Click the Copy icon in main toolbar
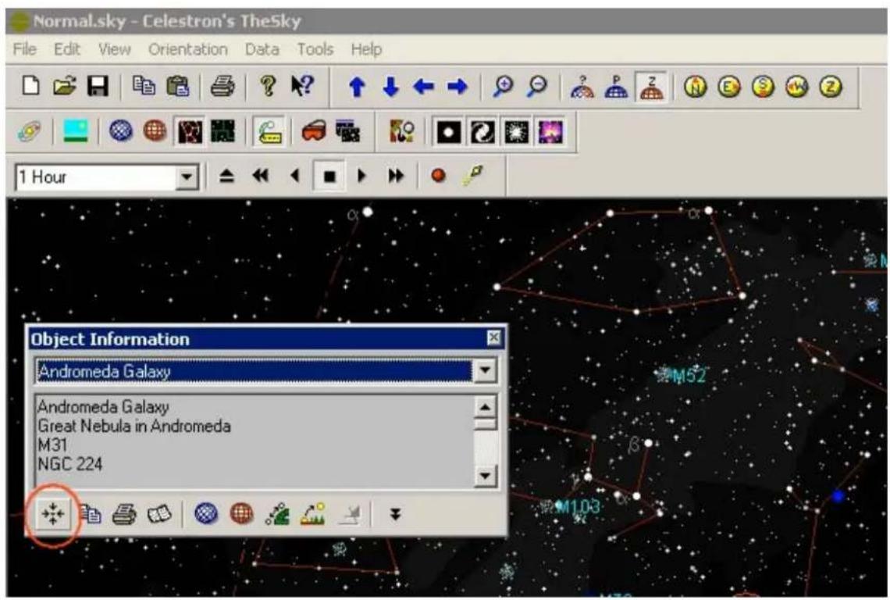Viewport: 890px width, 600px height. pyautogui.click(x=144, y=87)
